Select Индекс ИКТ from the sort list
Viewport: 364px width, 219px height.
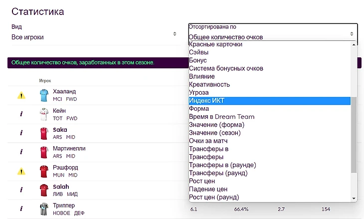click(x=206, y=101)
